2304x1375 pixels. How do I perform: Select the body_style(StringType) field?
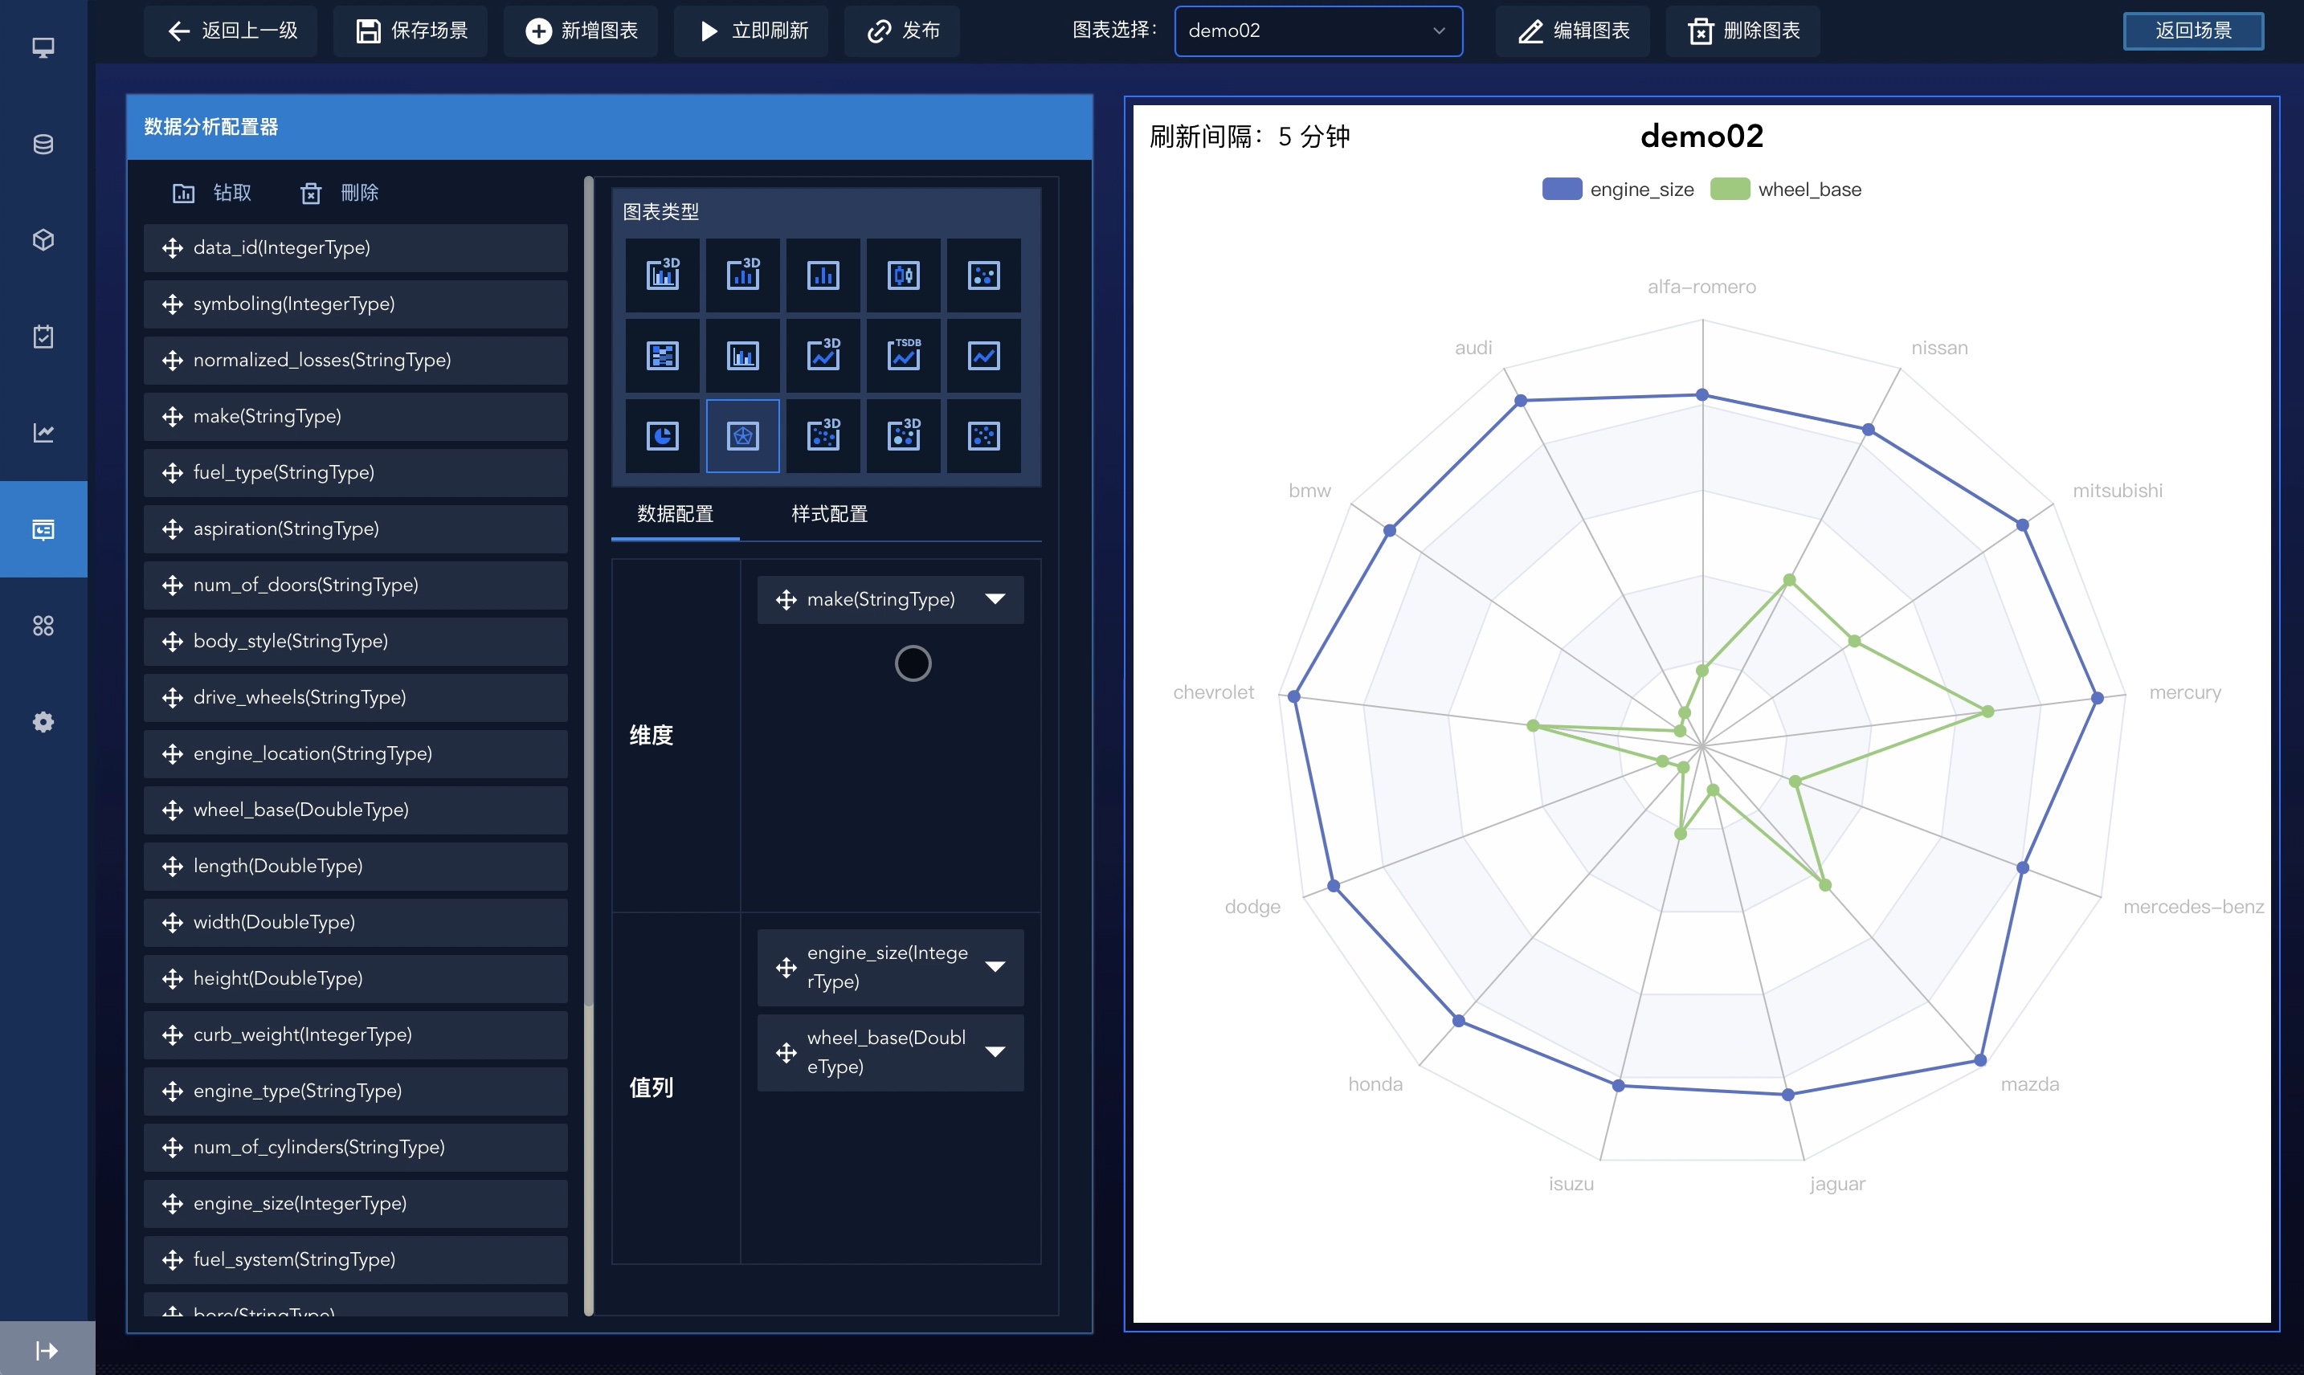click(x=356, y=641)
